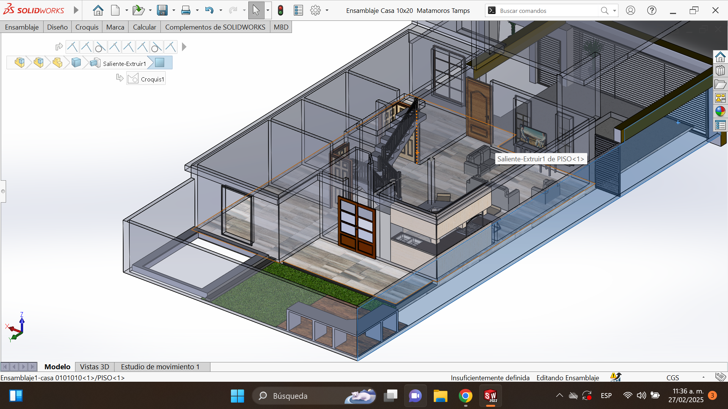Open Chrome from the Windows taskbar
Image resolution: width=728 pixels, height=409 pixels.
[465, 396]
